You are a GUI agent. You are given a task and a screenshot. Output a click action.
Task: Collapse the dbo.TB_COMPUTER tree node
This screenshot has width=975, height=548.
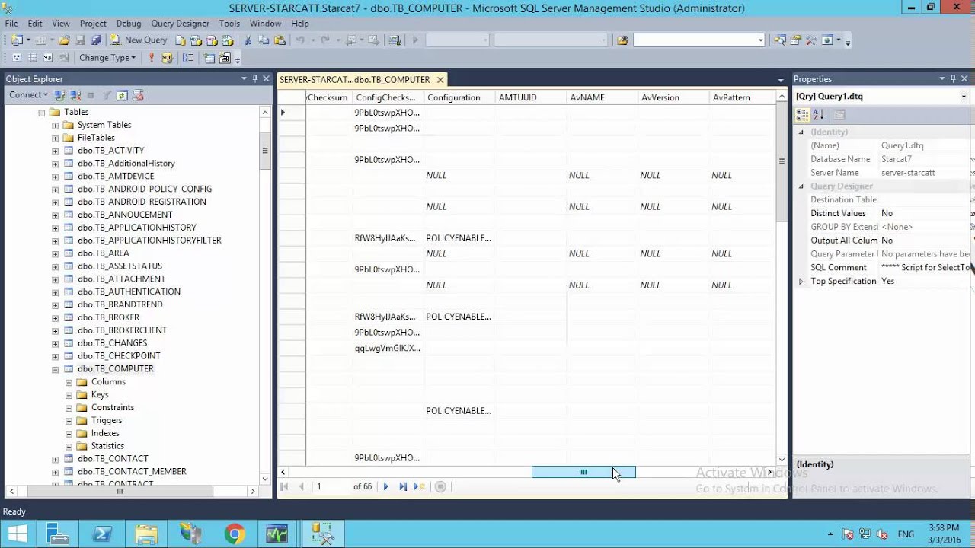(55, 369)
